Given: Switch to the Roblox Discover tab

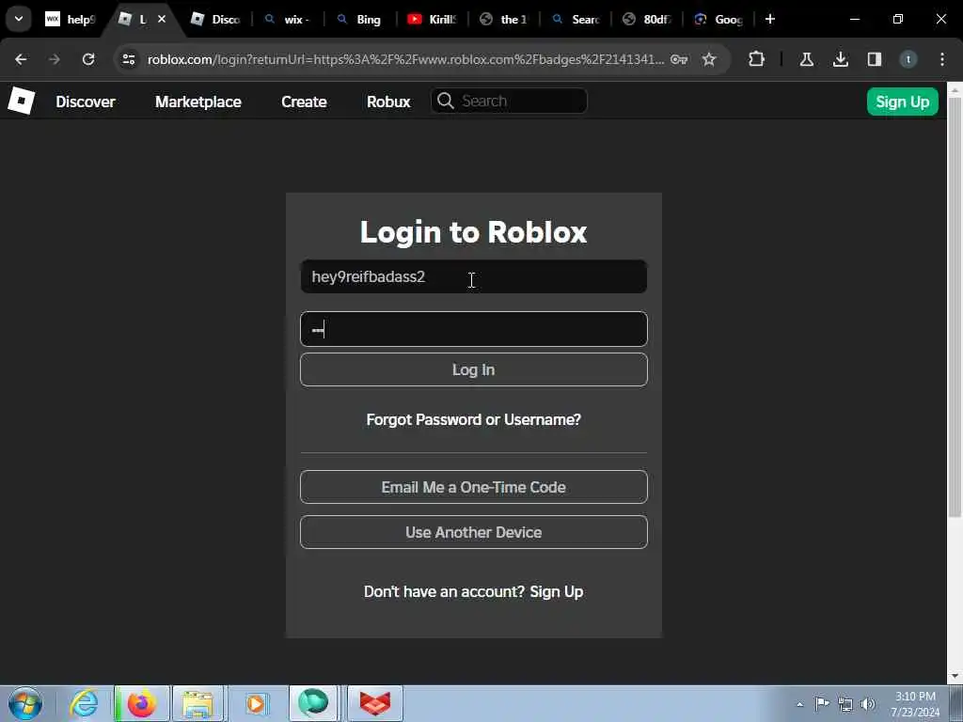Looking at the screenshot, I should click(x=216, y=19).
